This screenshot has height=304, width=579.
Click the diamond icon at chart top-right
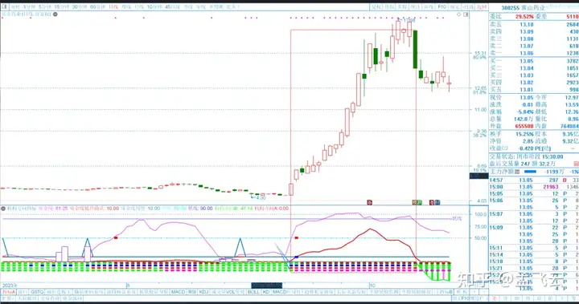pos(459,14)
